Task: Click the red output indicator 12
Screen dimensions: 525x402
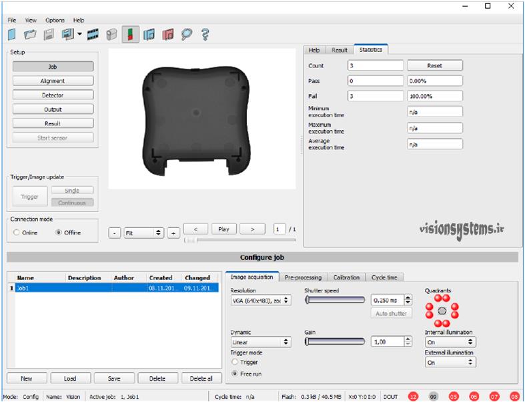Action: point(413,396)
